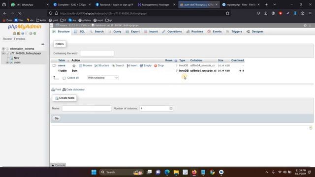
Task: Star the users table as favorite
Action: (74, 65)
